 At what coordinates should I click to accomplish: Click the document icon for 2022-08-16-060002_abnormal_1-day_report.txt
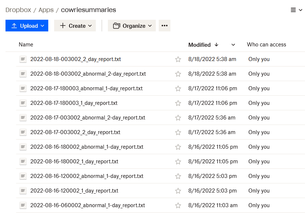coord(23,205)
